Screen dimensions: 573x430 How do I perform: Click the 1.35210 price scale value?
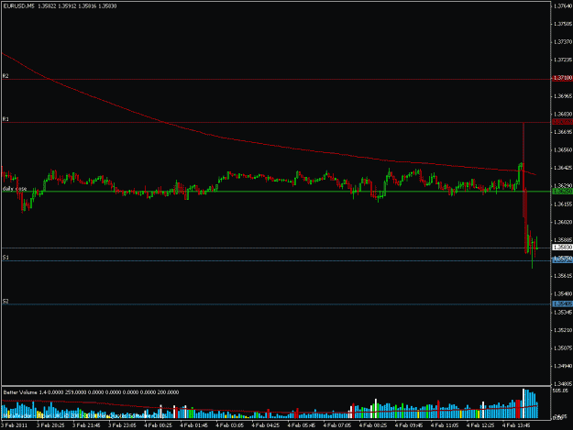coord(563,330)
